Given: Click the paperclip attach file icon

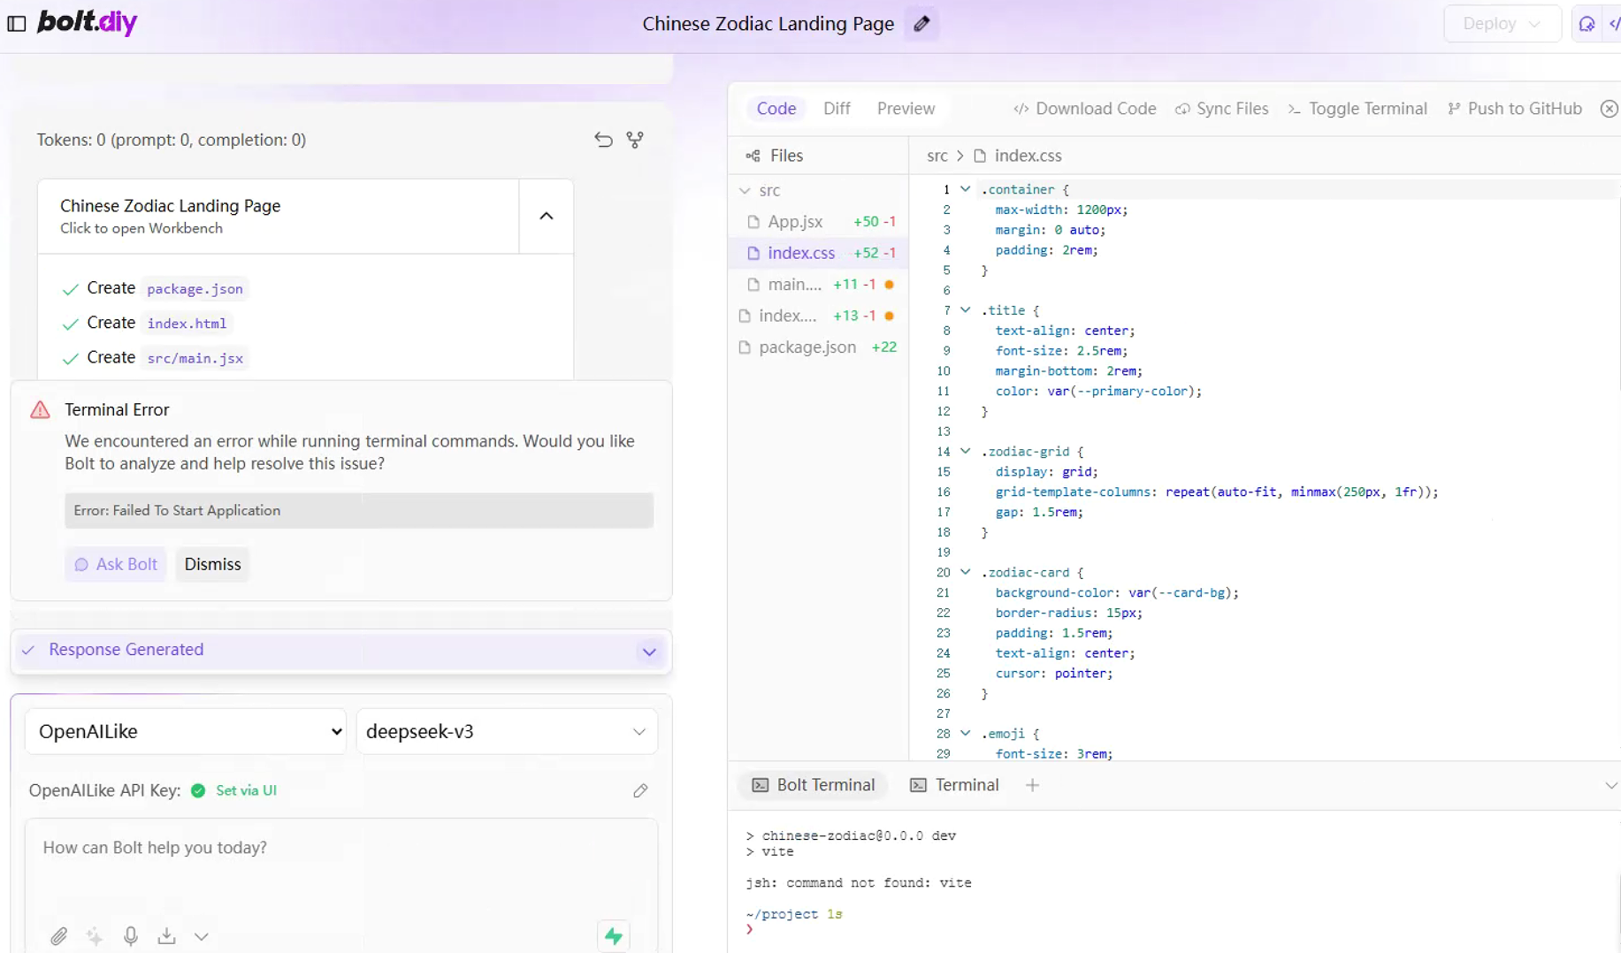Looking at the screenshot, I should (58, 935).
